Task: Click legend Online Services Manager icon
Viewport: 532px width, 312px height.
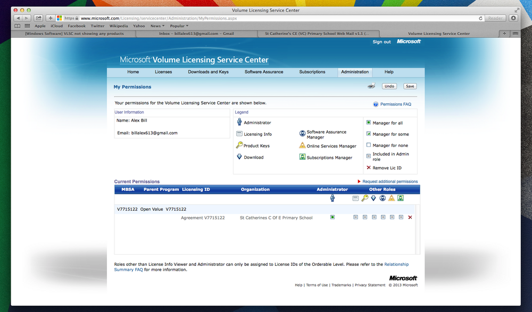Action: click(302, 145)
